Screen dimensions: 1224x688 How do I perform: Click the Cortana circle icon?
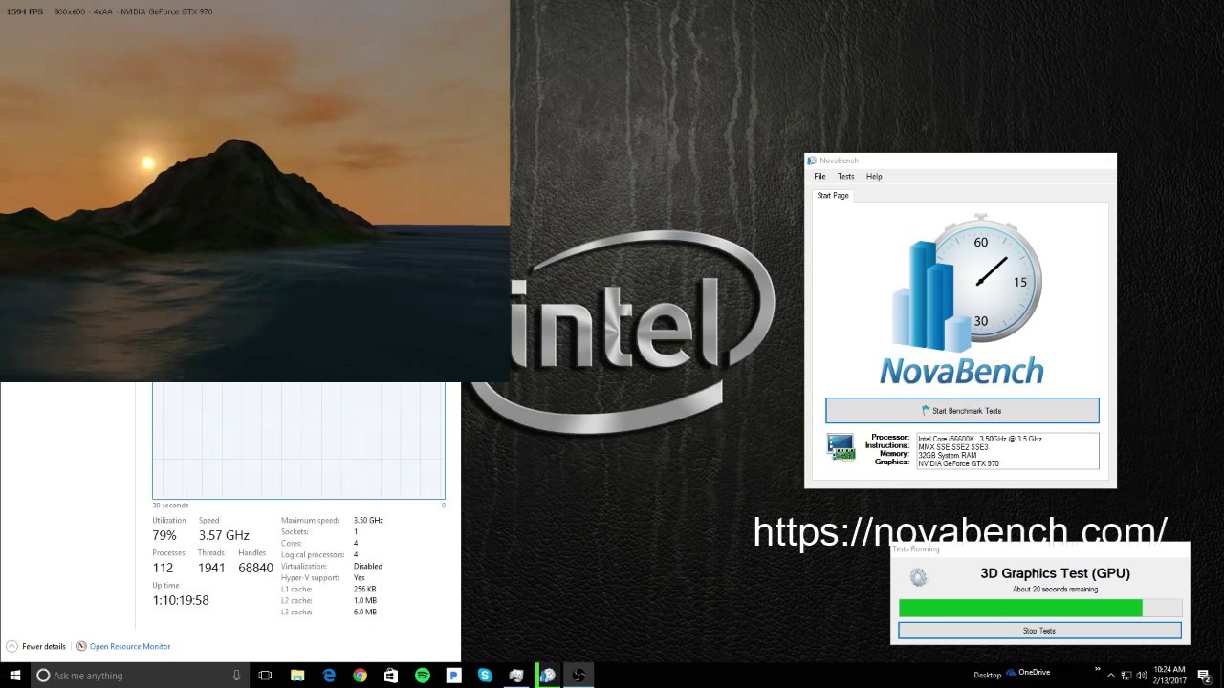pyautogui.click(x=43, y=676)
